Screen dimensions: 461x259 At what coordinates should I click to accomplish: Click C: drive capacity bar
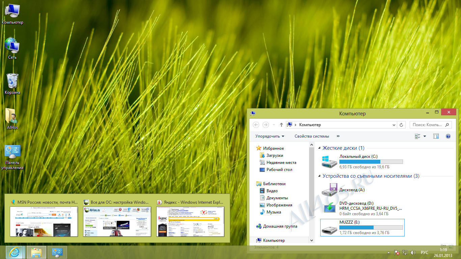pyautogui.click(x=371, y=162)
